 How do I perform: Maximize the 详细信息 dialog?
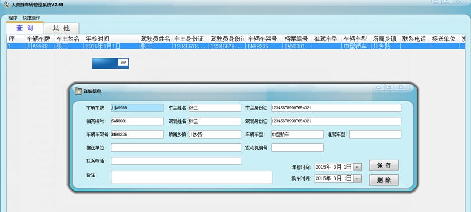coord(389,87)
